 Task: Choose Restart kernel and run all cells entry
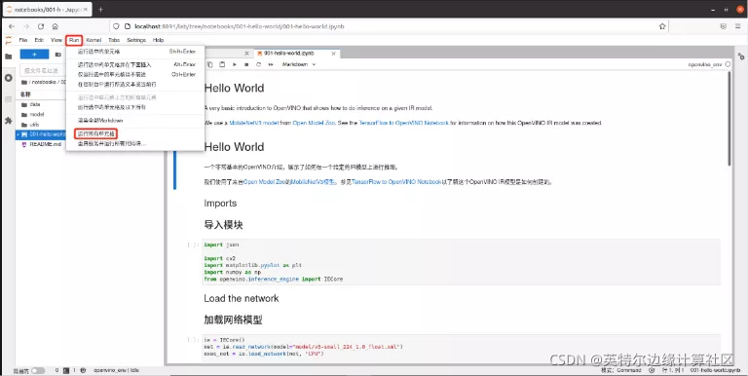coord(135,143)
